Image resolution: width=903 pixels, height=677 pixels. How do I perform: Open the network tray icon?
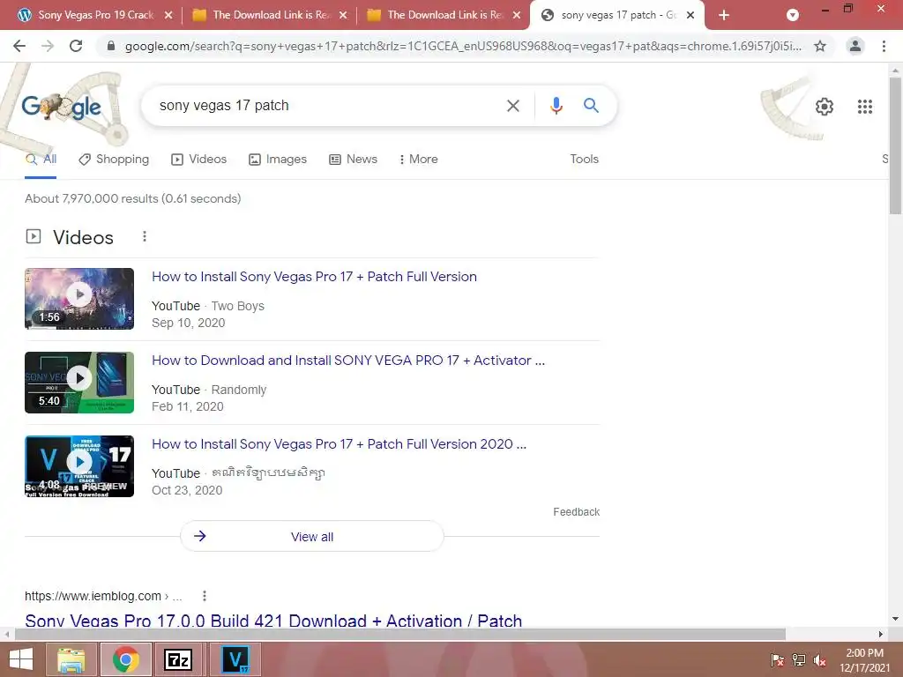tap(799, 660)
